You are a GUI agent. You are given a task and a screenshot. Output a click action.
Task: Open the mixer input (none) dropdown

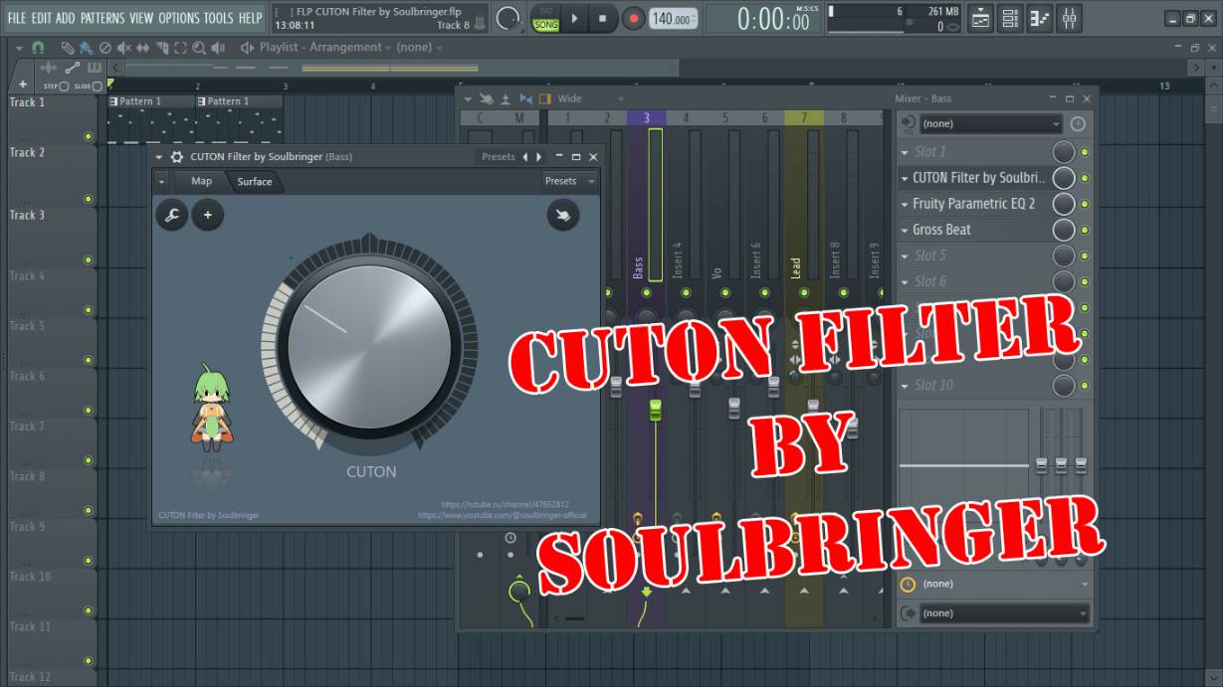coord(991,124)
